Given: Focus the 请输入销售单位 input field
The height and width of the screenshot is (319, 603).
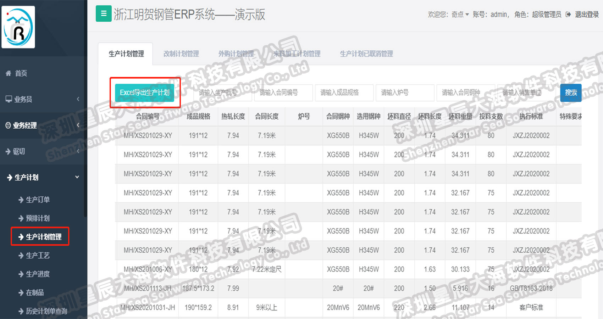Looking at the screenshot, I should pos(526,93).
